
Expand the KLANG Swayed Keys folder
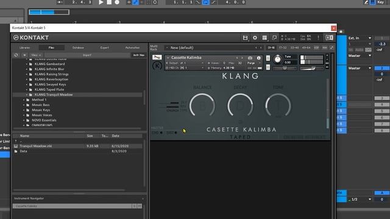[x=27, y=85]
